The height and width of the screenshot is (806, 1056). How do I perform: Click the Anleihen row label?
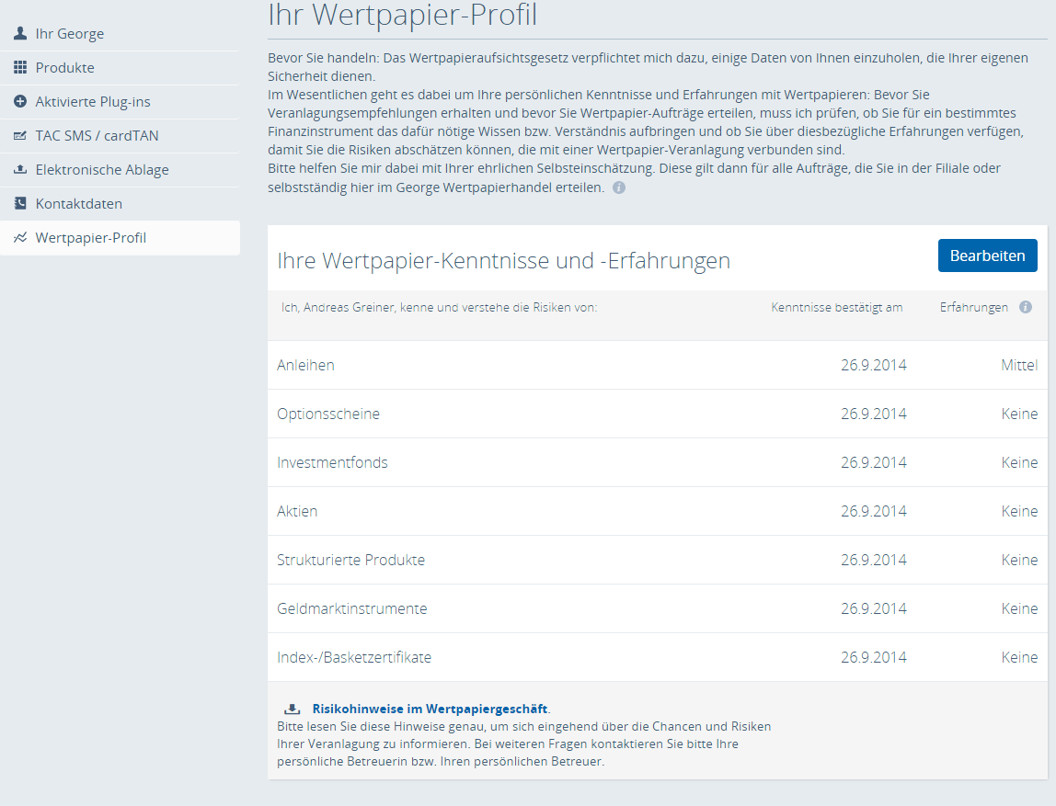pyautogui.click(x=305, y=366)
